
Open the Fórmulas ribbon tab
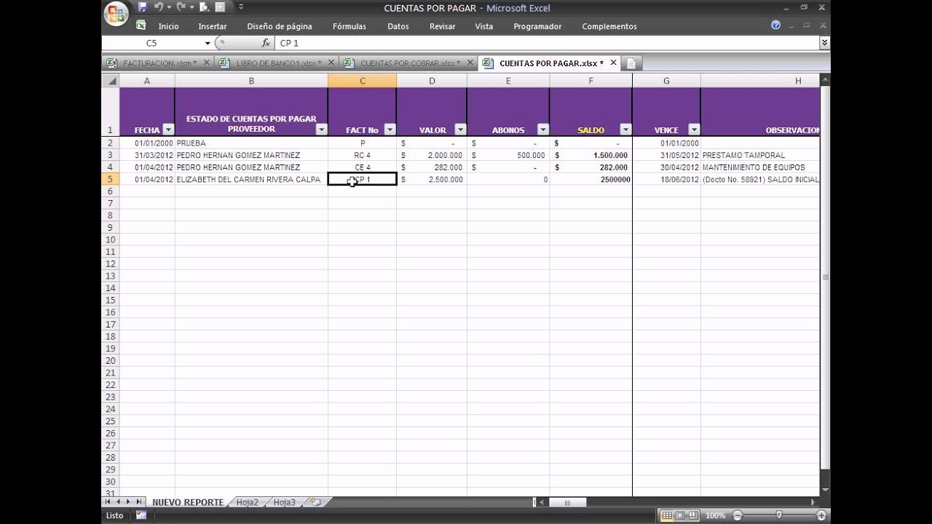(x=349, y=26)
